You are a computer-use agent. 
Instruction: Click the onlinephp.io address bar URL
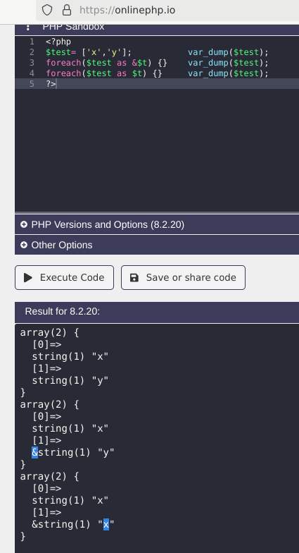pos(127,10)
